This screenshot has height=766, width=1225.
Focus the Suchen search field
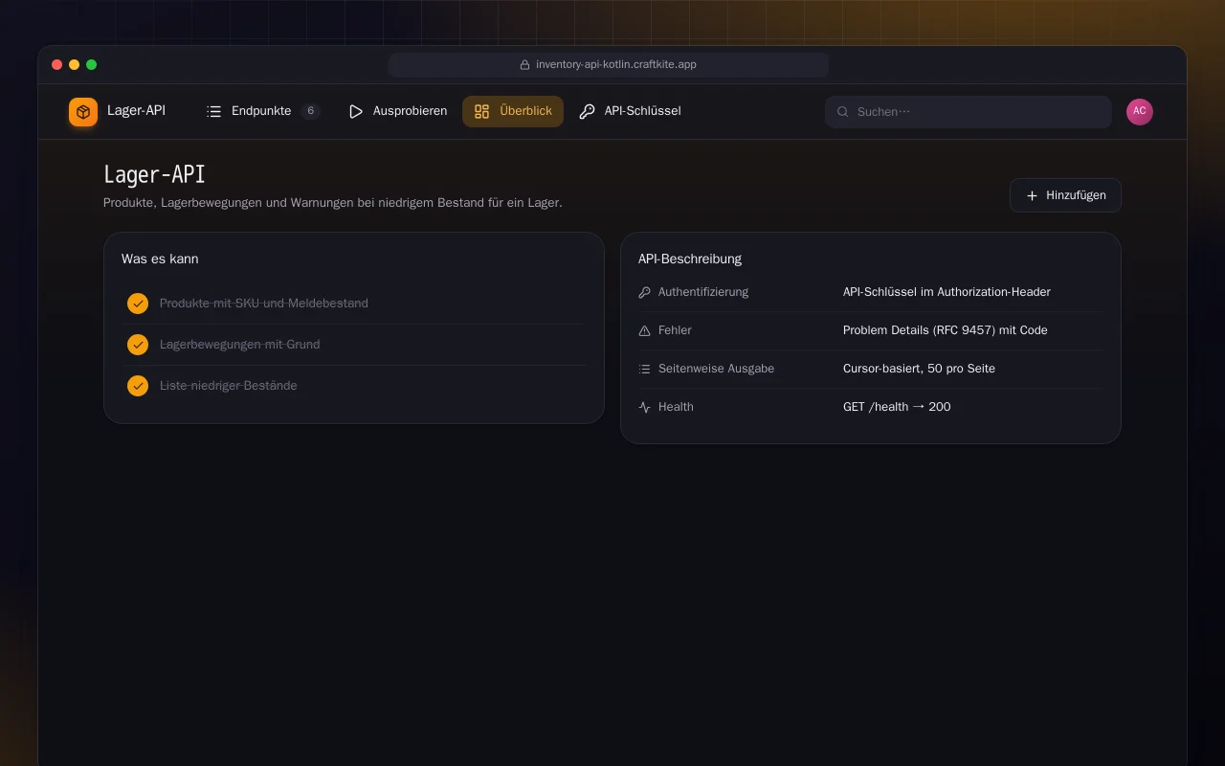coord(968,112)
